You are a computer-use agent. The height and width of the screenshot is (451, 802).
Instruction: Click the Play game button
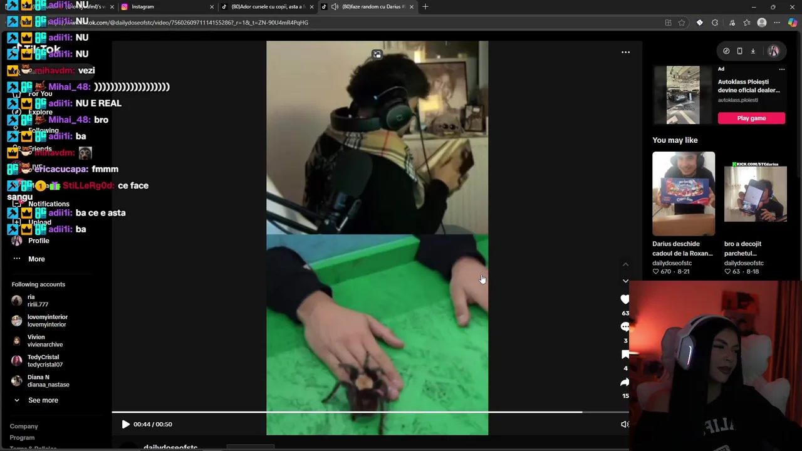pos(751,118)
